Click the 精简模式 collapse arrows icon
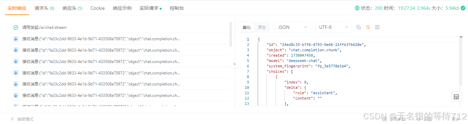 [x=12, y=119]
